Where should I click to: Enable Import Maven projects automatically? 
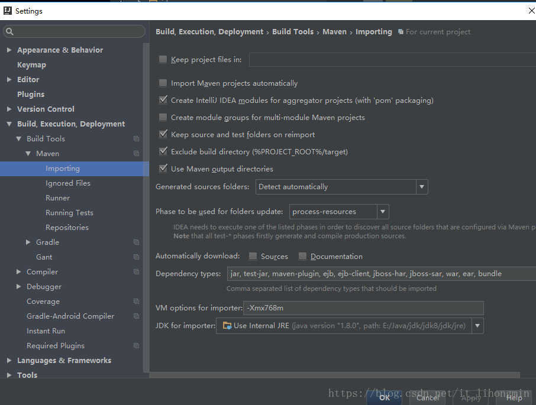click(163, 83)
